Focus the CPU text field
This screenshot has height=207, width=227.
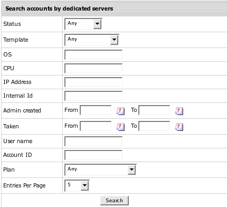coord(93,69)
